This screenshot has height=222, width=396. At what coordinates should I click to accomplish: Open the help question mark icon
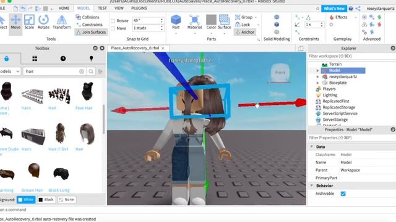pyautogui.click(x=351, y=9)
